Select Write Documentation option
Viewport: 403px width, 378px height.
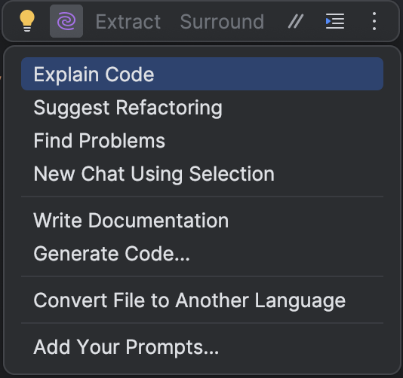pyautogui.click(x=202, y=221)
